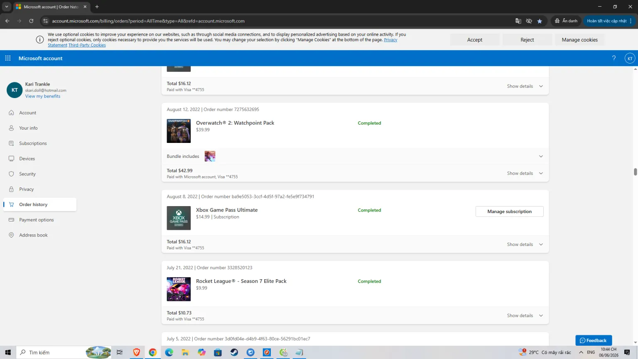Open File Explorer from the taskbar

coord(185,352)
